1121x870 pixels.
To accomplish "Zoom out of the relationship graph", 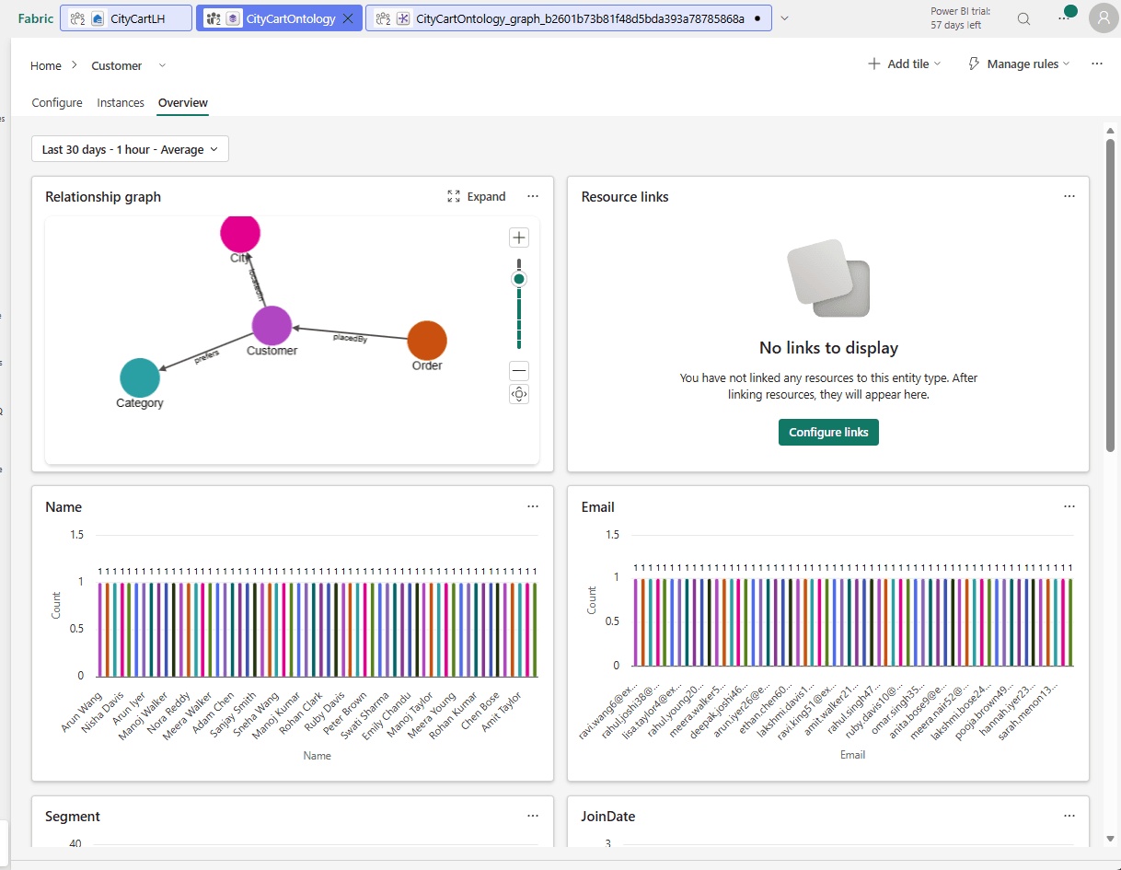I will [x=519, y=371].
